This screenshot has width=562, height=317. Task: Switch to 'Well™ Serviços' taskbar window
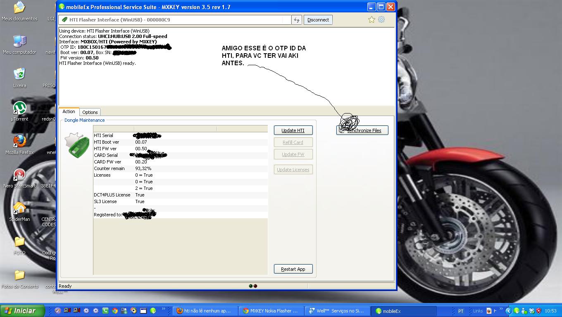(x=337, y=311)
